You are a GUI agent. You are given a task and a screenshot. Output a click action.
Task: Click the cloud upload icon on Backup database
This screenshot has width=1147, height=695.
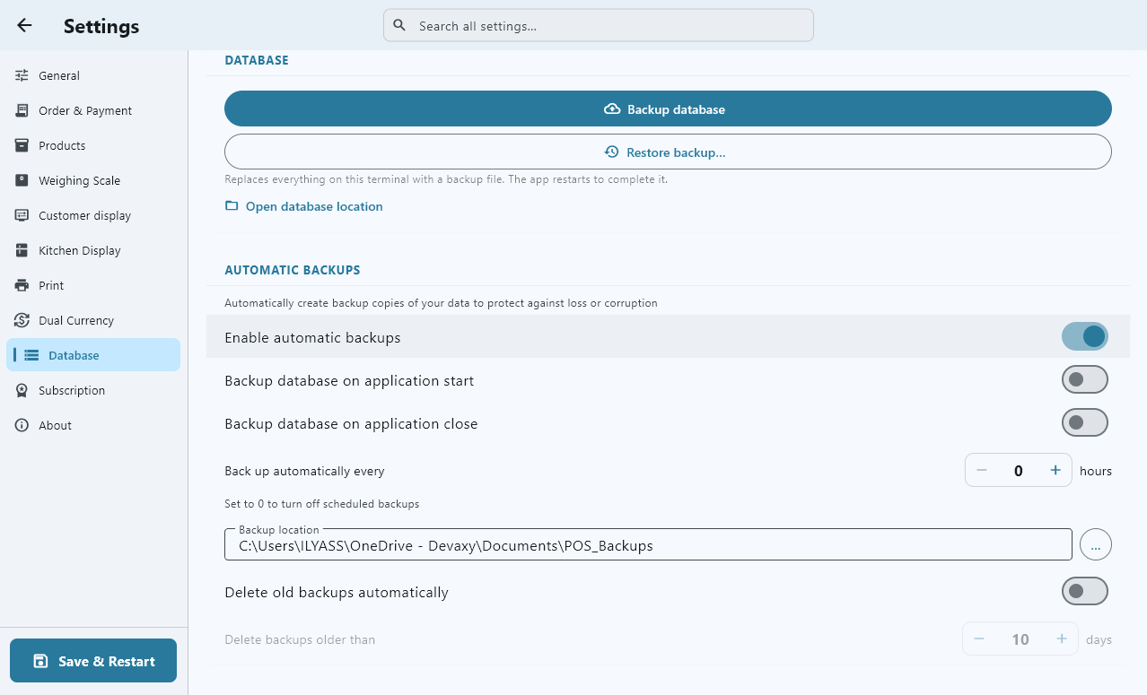[612, 109]
